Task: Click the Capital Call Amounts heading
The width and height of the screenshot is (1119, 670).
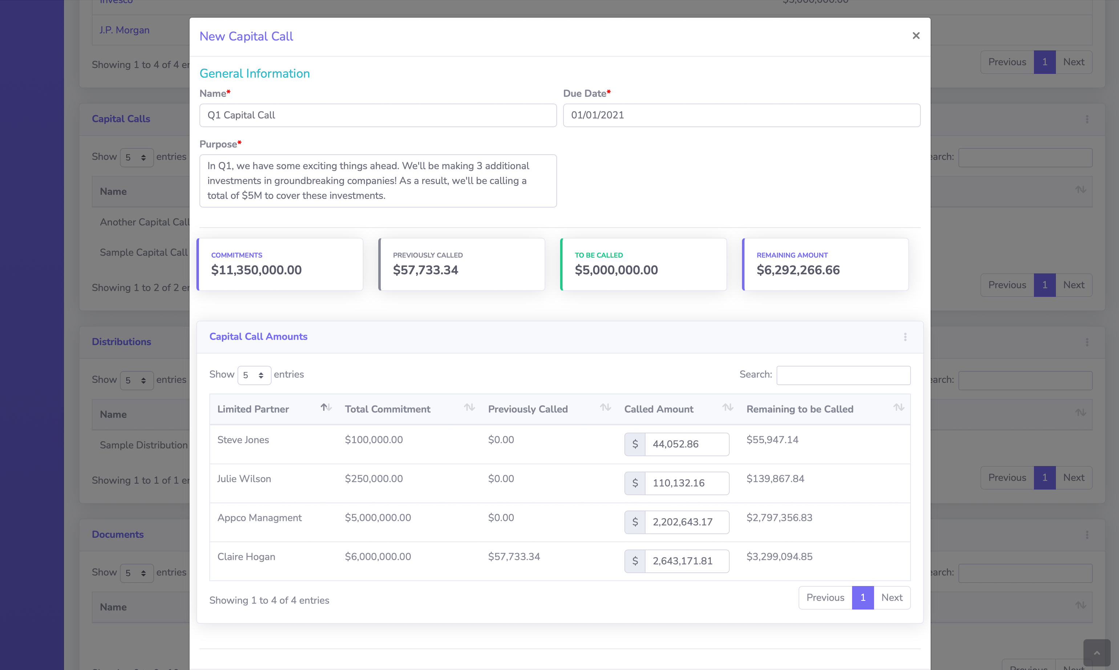Action: click(258, 337)
